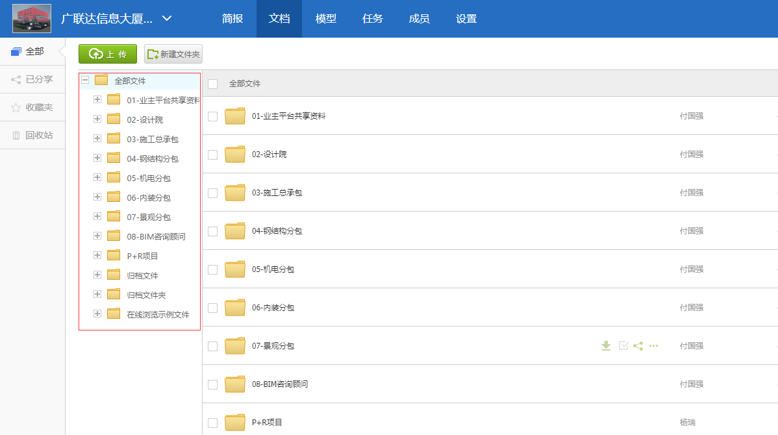This screenshot has height=435, width=778.
Task: Collapse the 全部文件 tree root
Action: coord(84,79)
